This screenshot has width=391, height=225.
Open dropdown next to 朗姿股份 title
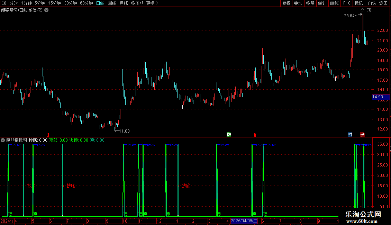click(46, 10)
